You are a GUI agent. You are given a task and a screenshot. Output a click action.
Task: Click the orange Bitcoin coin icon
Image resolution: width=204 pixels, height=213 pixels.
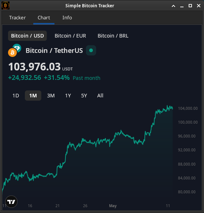(x=12, y=53)
